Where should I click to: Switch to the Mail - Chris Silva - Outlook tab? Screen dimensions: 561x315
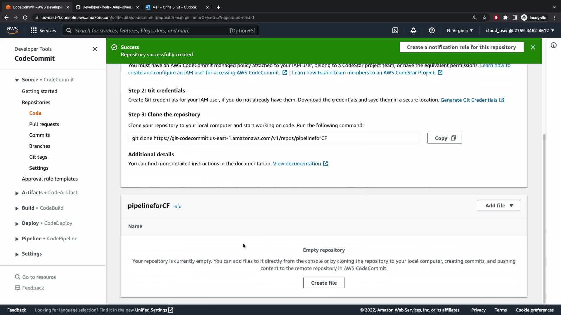[x=175, y=7]
